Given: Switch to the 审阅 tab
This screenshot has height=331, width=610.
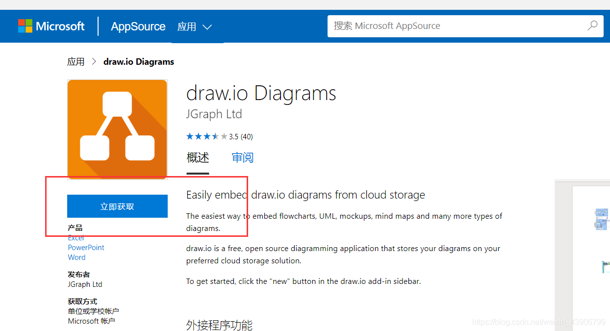Looking at the screenshot, I should click(243, 158).
